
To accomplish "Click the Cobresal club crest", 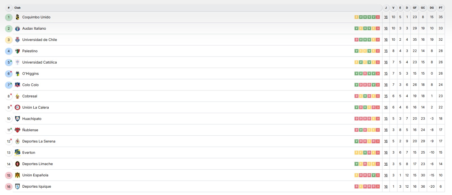I will (18, 96).
